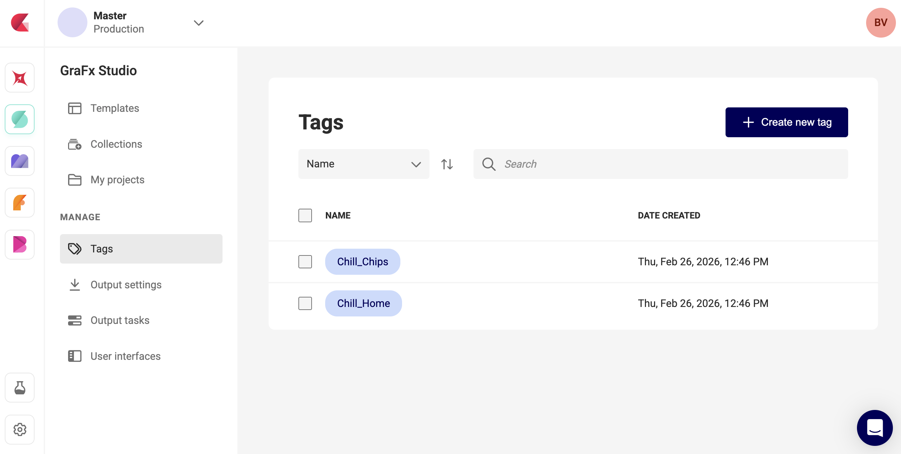The height and width of the screenshot is (454, 901).
Task: Open the Brand Kit app icon
Action: tap(19, 245)
